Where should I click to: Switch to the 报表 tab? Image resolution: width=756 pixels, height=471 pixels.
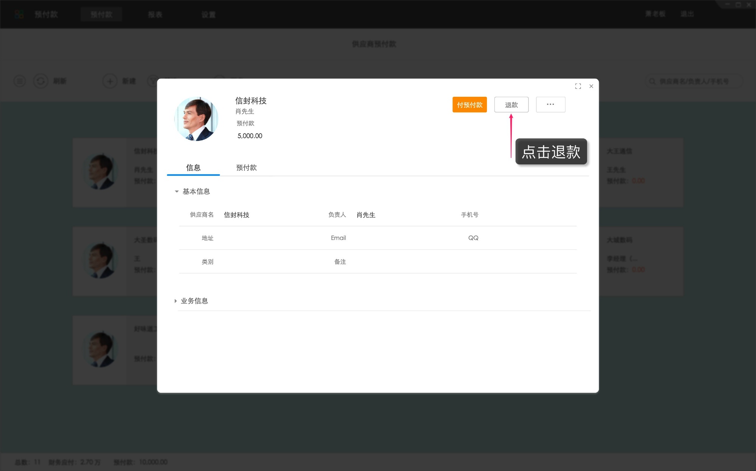pyautogui.click(x=155, y=14)
